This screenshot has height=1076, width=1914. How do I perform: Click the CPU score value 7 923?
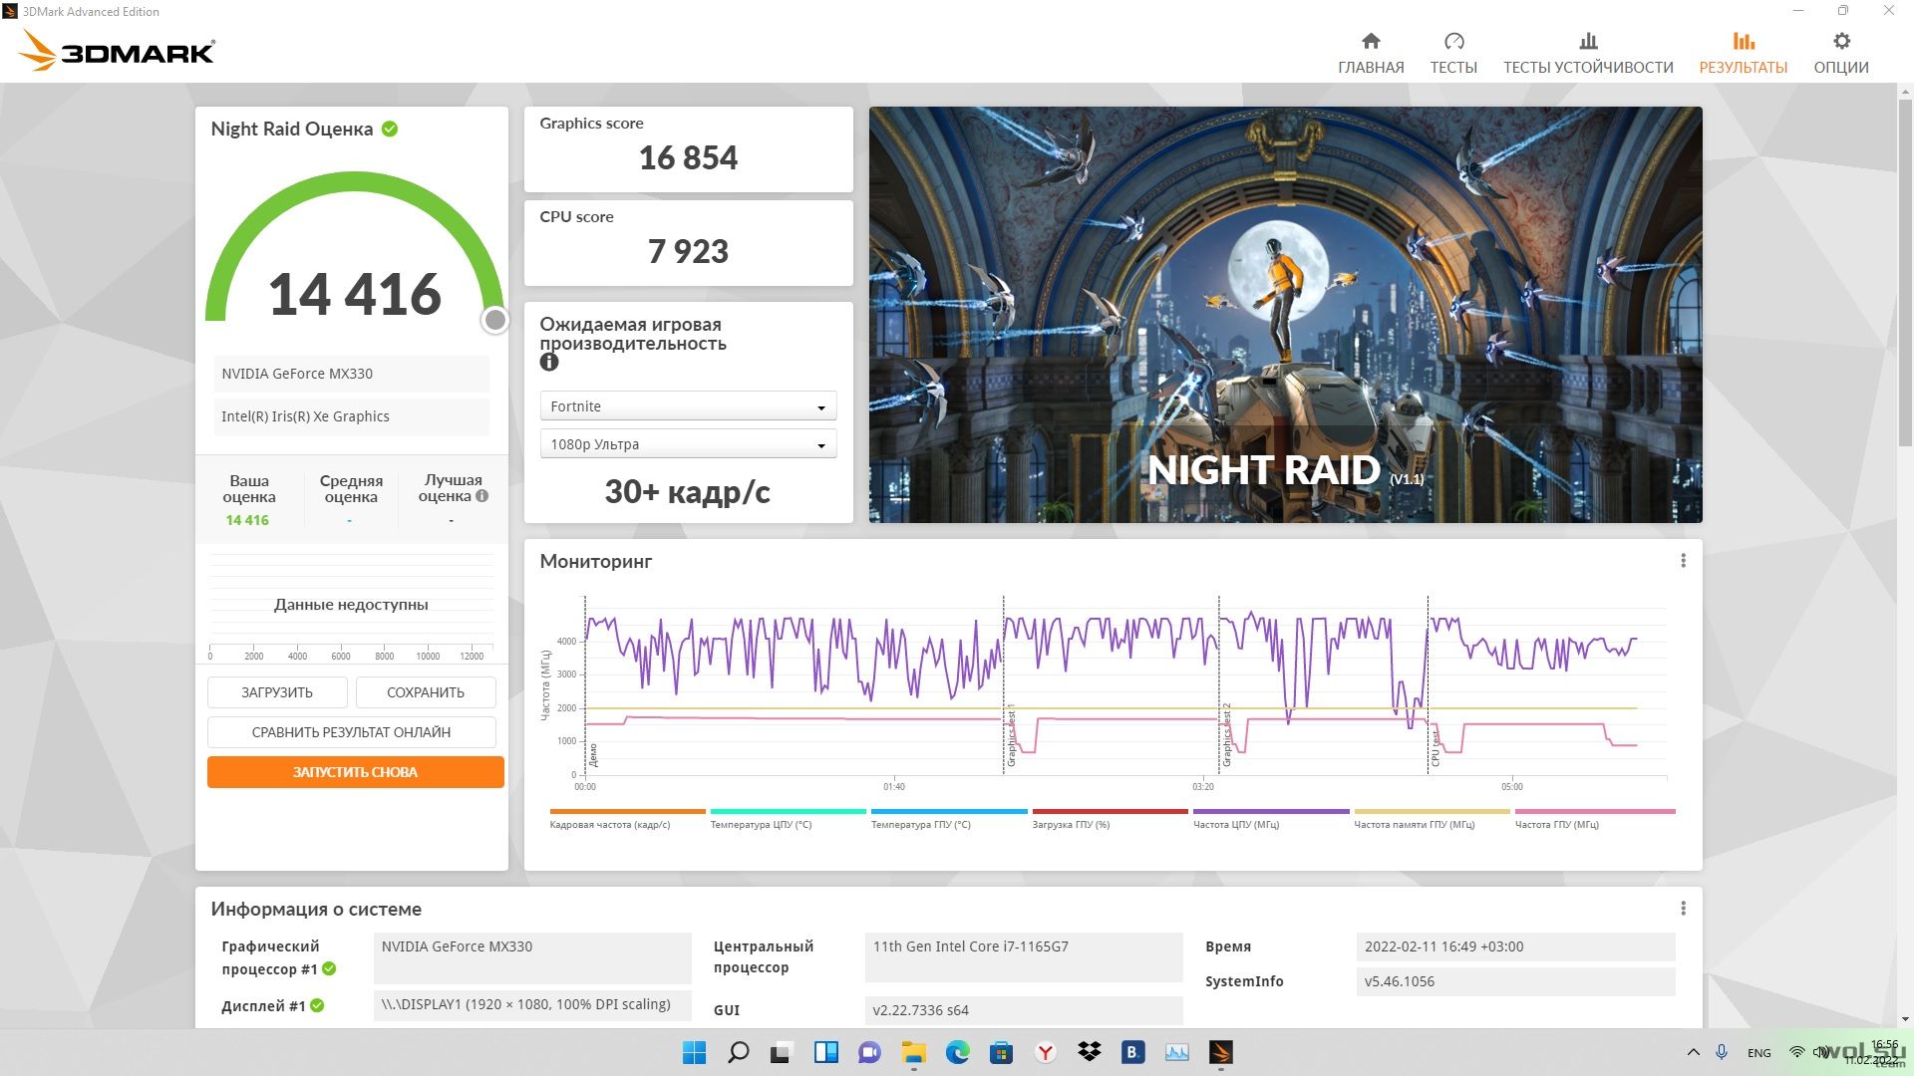pos(688,251)
